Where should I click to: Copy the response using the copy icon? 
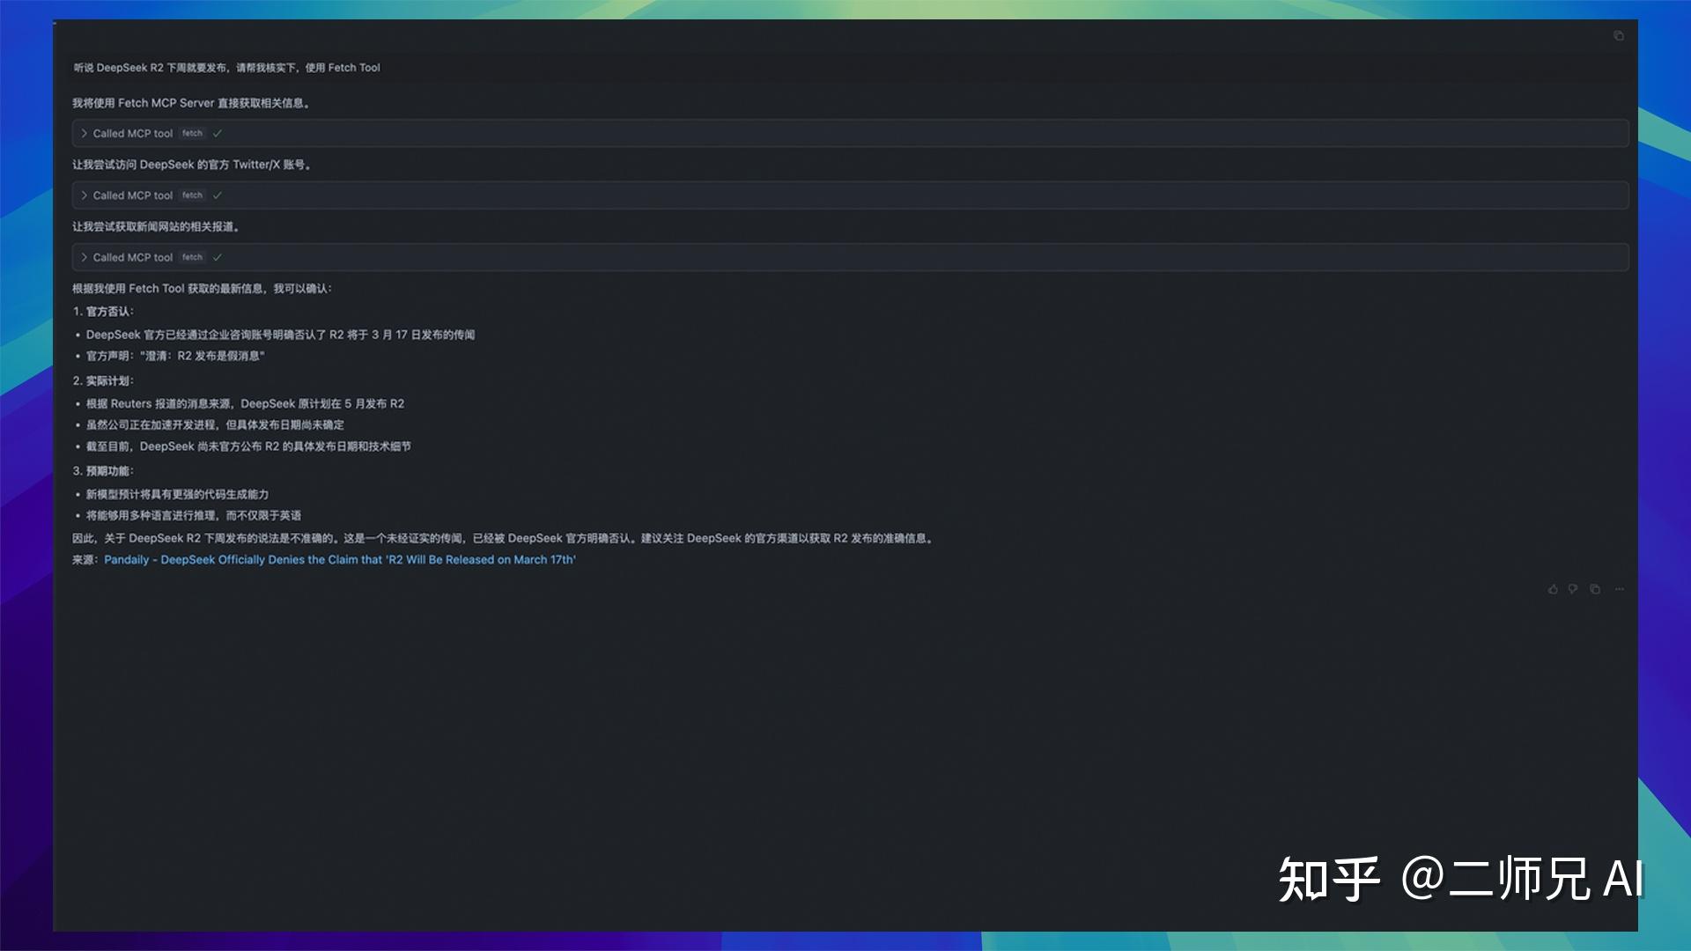pyautogui.click(x=1595, y=589)
